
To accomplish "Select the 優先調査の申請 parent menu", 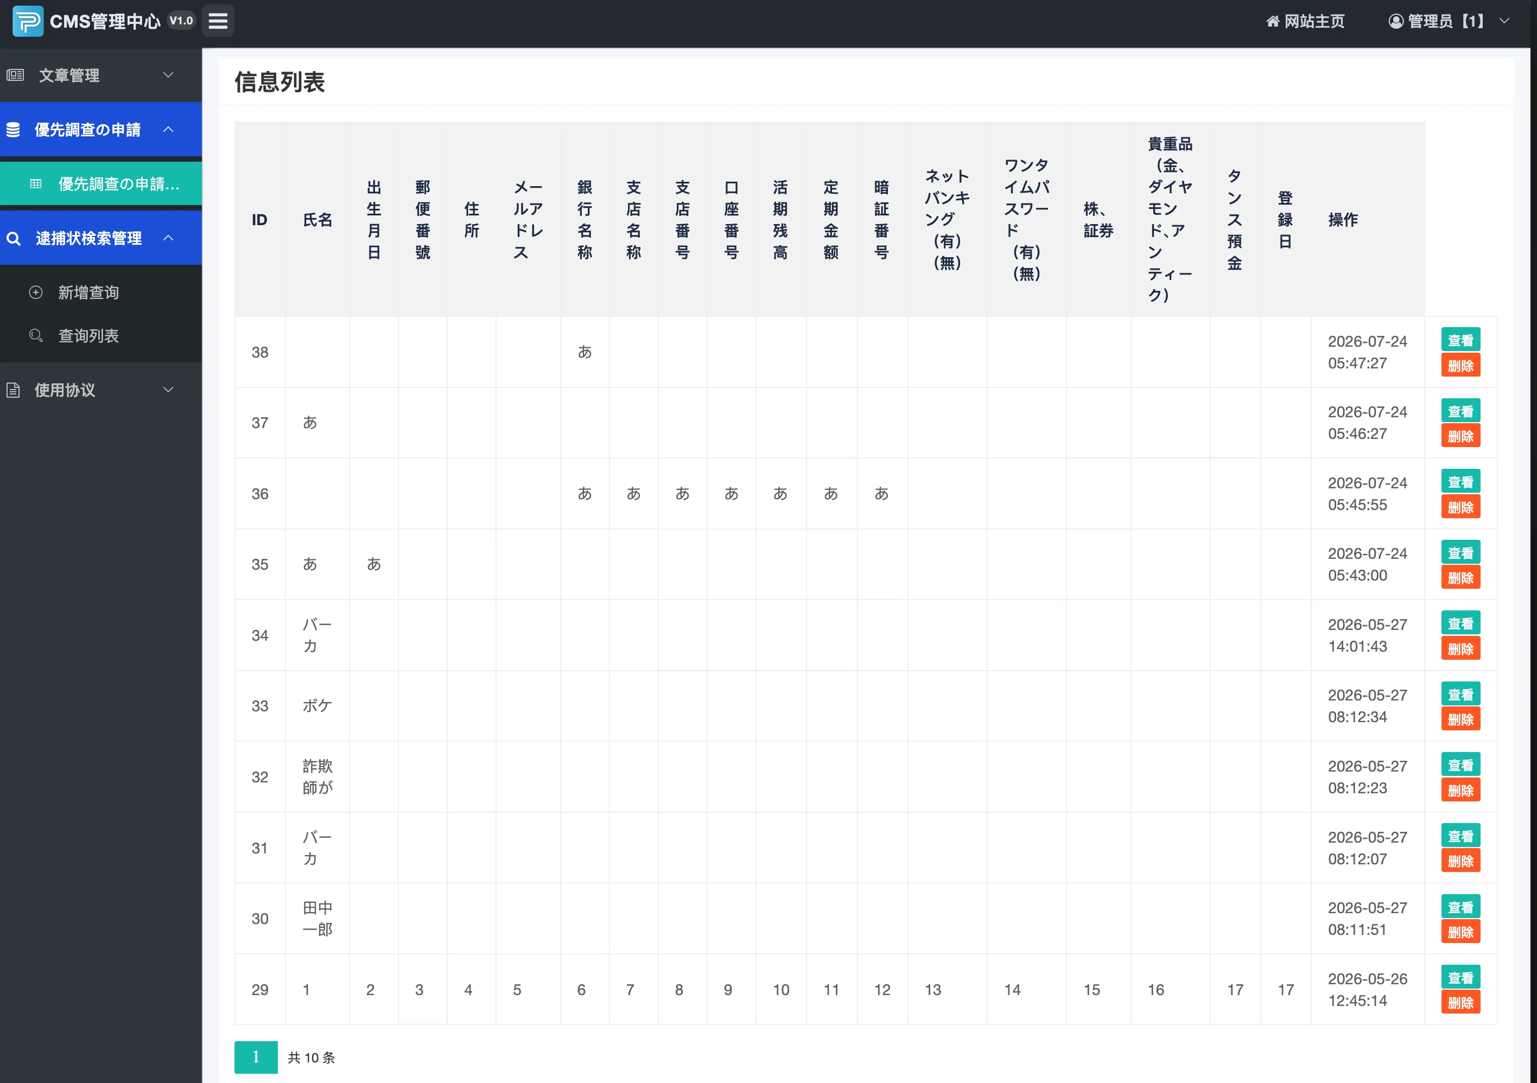I will tap(101, 129).
